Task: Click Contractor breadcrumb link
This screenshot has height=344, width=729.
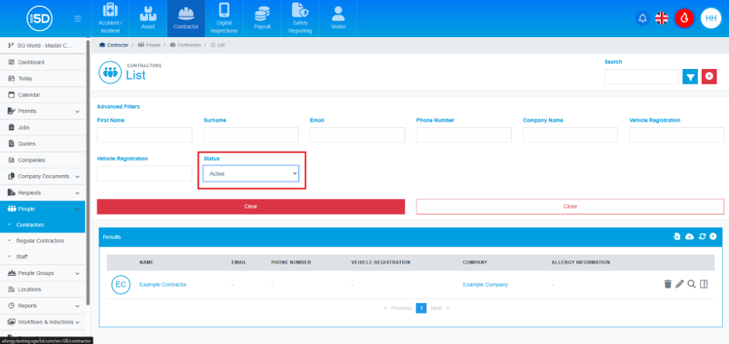Action: click(114, 45)
